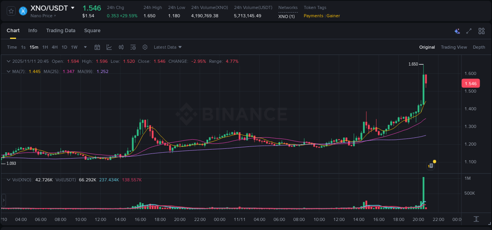Image resolution: width=492 pixels, height=230 pixels.
Task: Open the indicators list icon
Action: 133,47
